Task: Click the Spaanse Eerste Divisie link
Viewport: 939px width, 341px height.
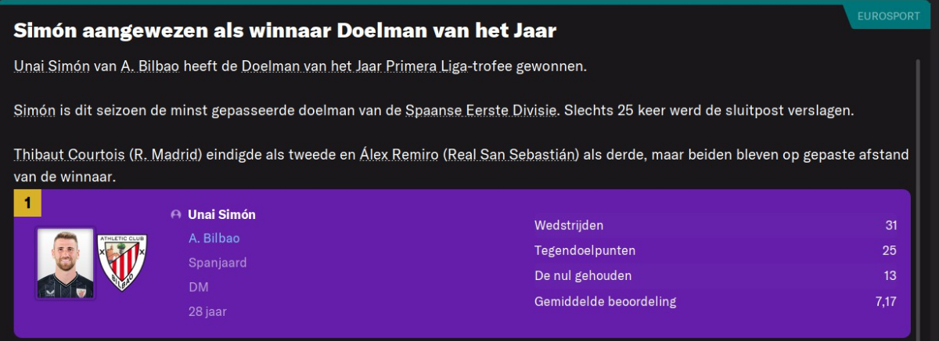Action: (480, 111)
